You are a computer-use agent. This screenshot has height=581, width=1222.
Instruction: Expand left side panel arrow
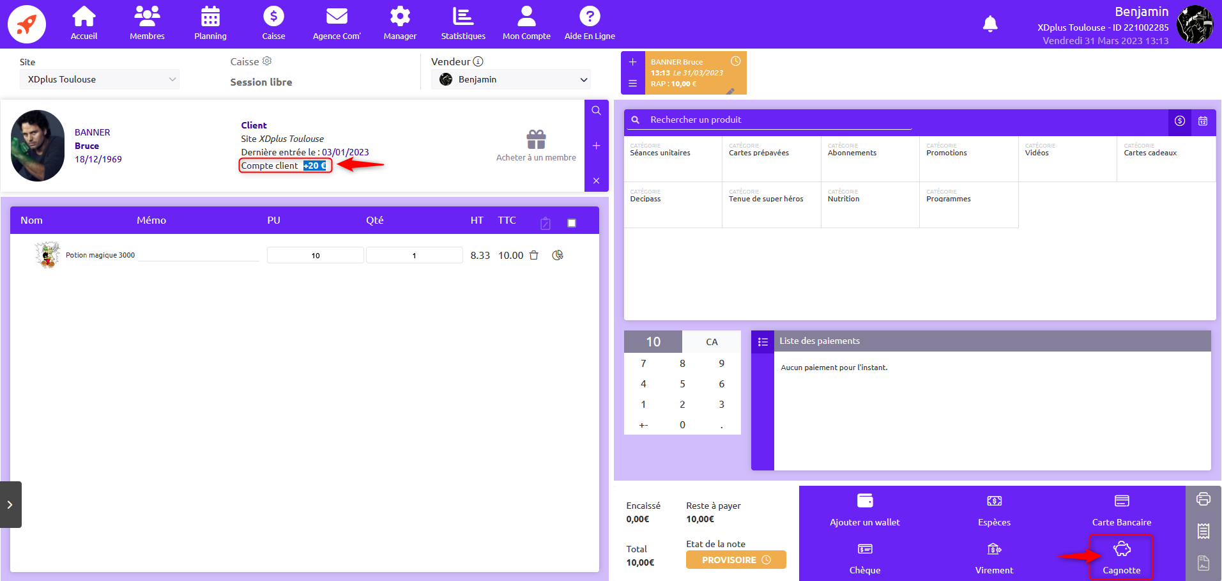point(10,504)
